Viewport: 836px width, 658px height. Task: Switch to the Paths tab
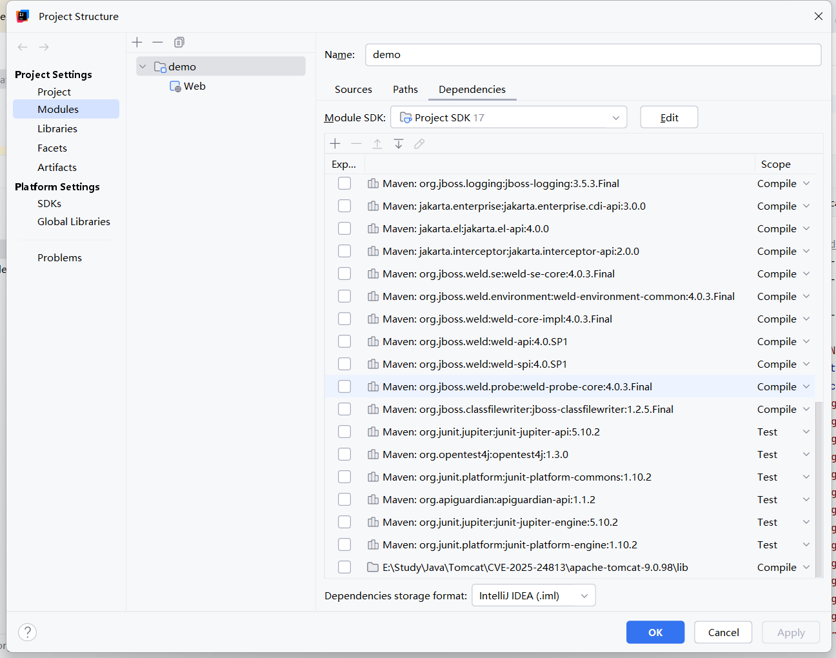point(405,90)
